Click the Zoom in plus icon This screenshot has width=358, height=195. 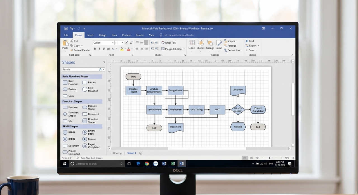(x=282, y=158)
